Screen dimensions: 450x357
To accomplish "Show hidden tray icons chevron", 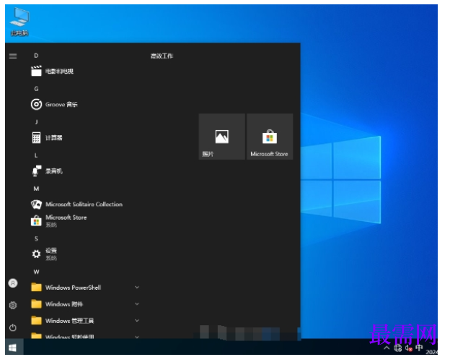I will click(x=387, y=348).
